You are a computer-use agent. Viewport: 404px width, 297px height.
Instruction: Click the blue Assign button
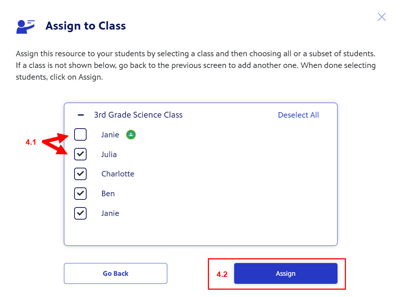click(286, 273)
